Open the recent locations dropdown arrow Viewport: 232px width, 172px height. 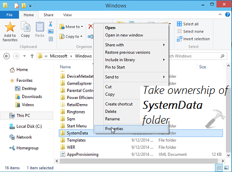click(25, 56)
